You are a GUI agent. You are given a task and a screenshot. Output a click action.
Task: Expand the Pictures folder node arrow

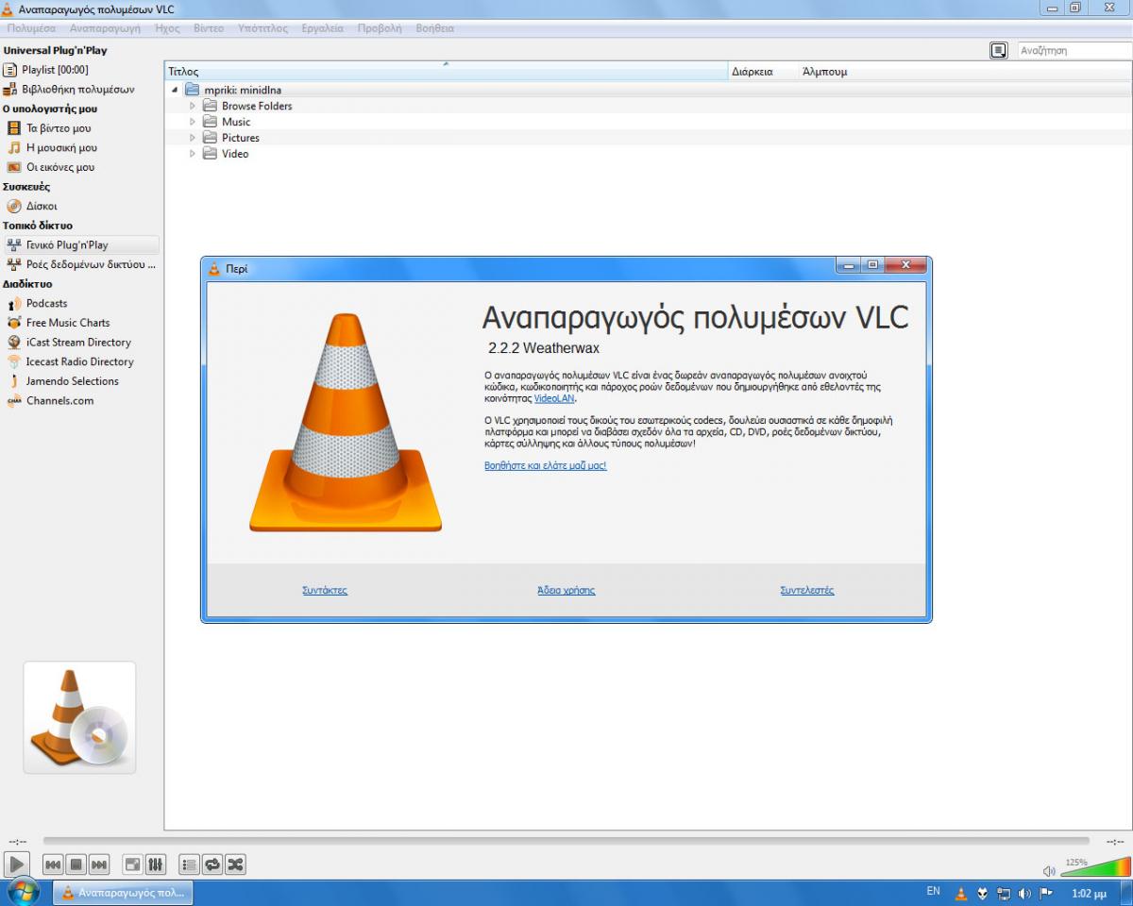193,138
